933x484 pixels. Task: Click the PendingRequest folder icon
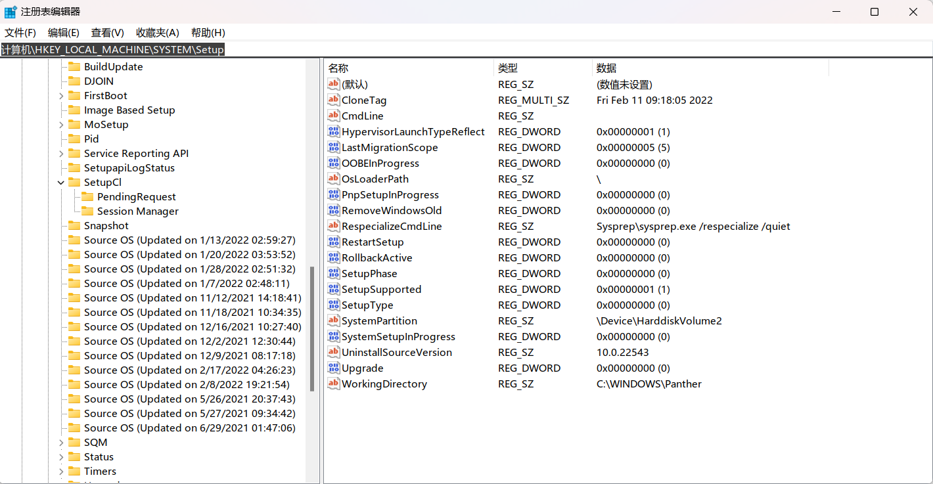(x=87, y=197)
